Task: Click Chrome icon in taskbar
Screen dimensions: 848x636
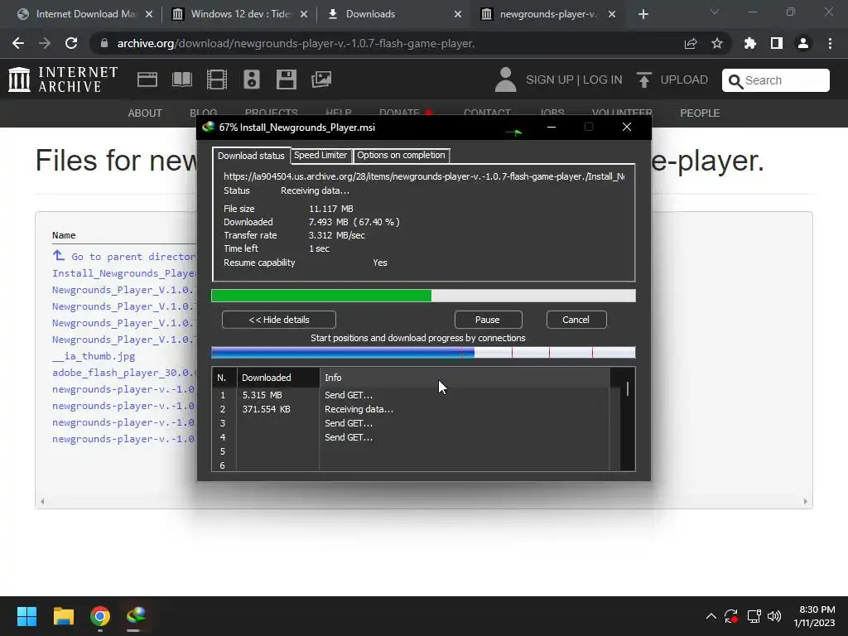Action: point(100,616)
